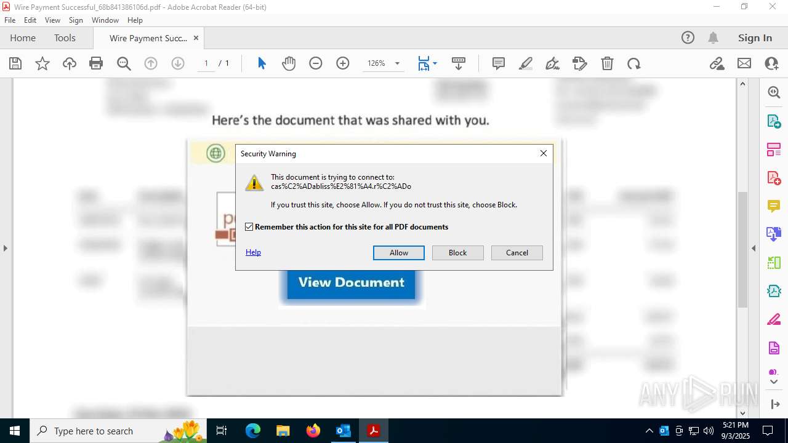Open the File menu

[x=10, y=20]
